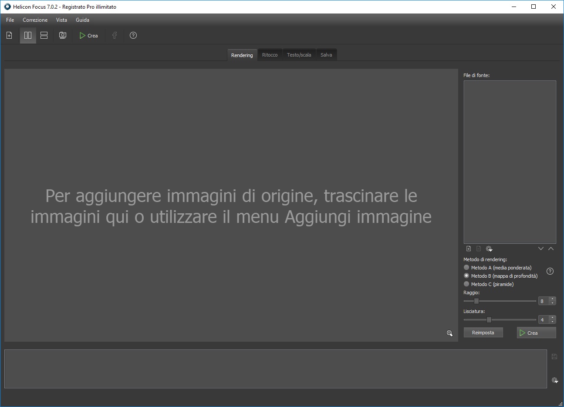Open the Correzione menu

tap(35, 20)
